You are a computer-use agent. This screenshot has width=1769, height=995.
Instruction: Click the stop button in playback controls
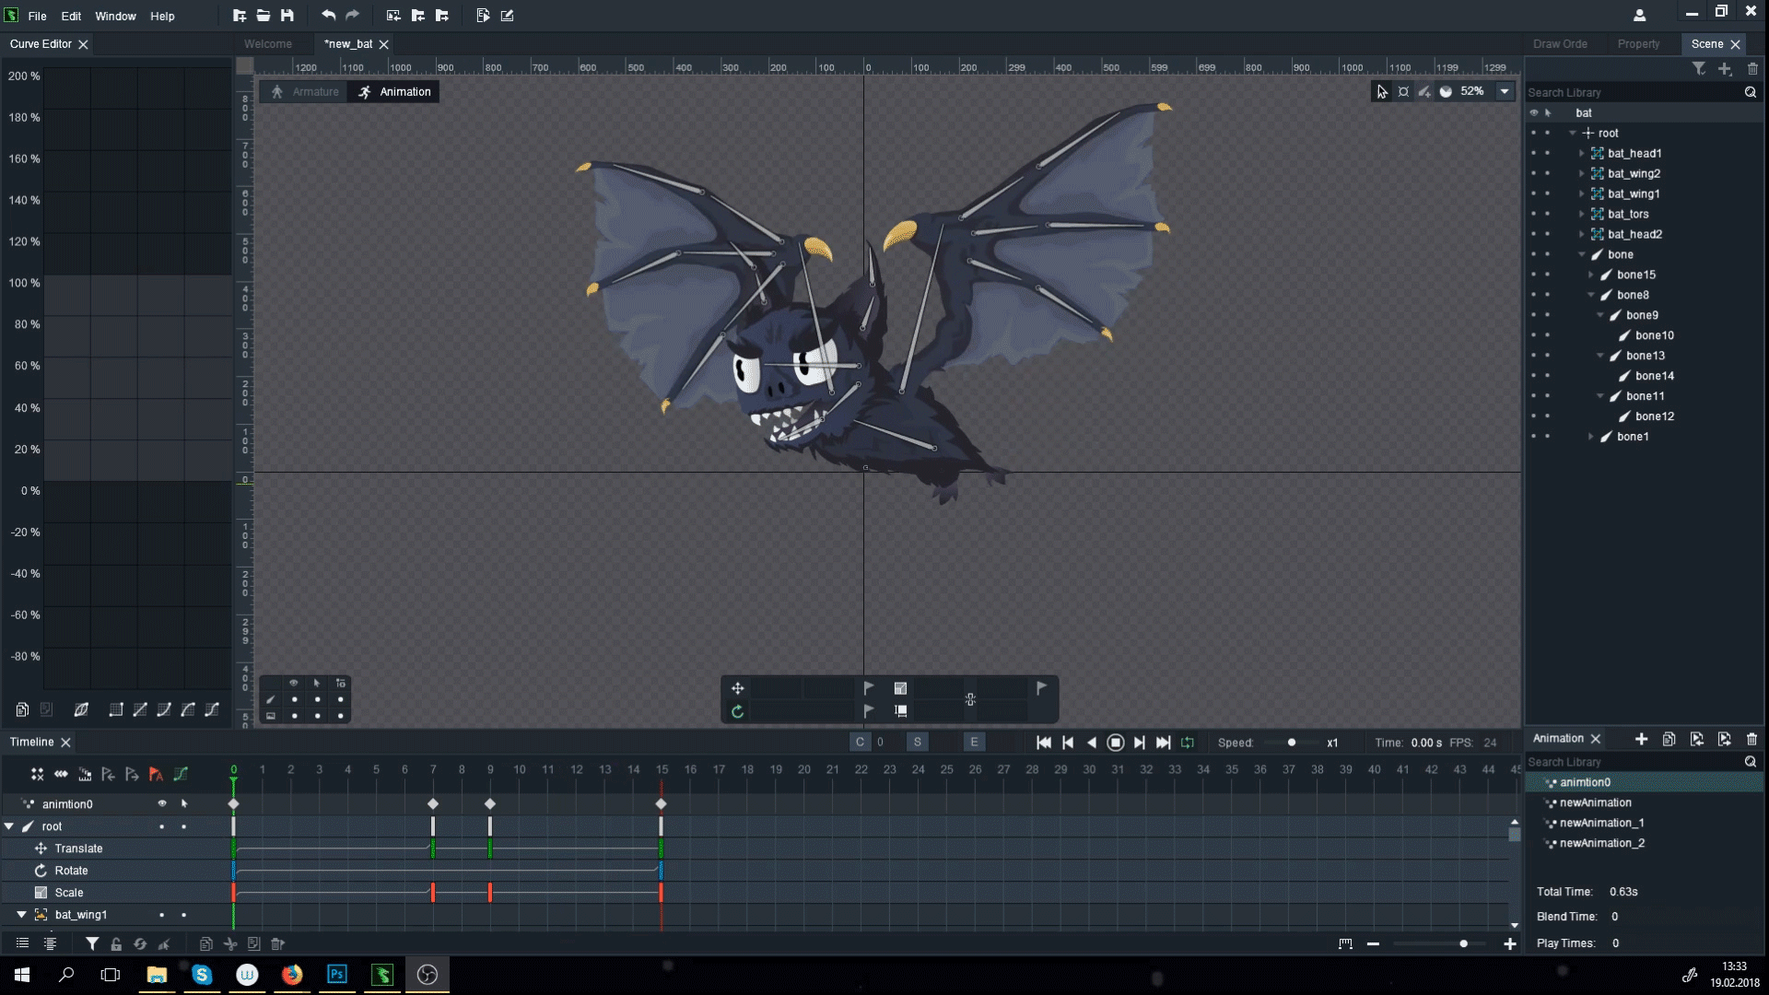point(1116,743)
